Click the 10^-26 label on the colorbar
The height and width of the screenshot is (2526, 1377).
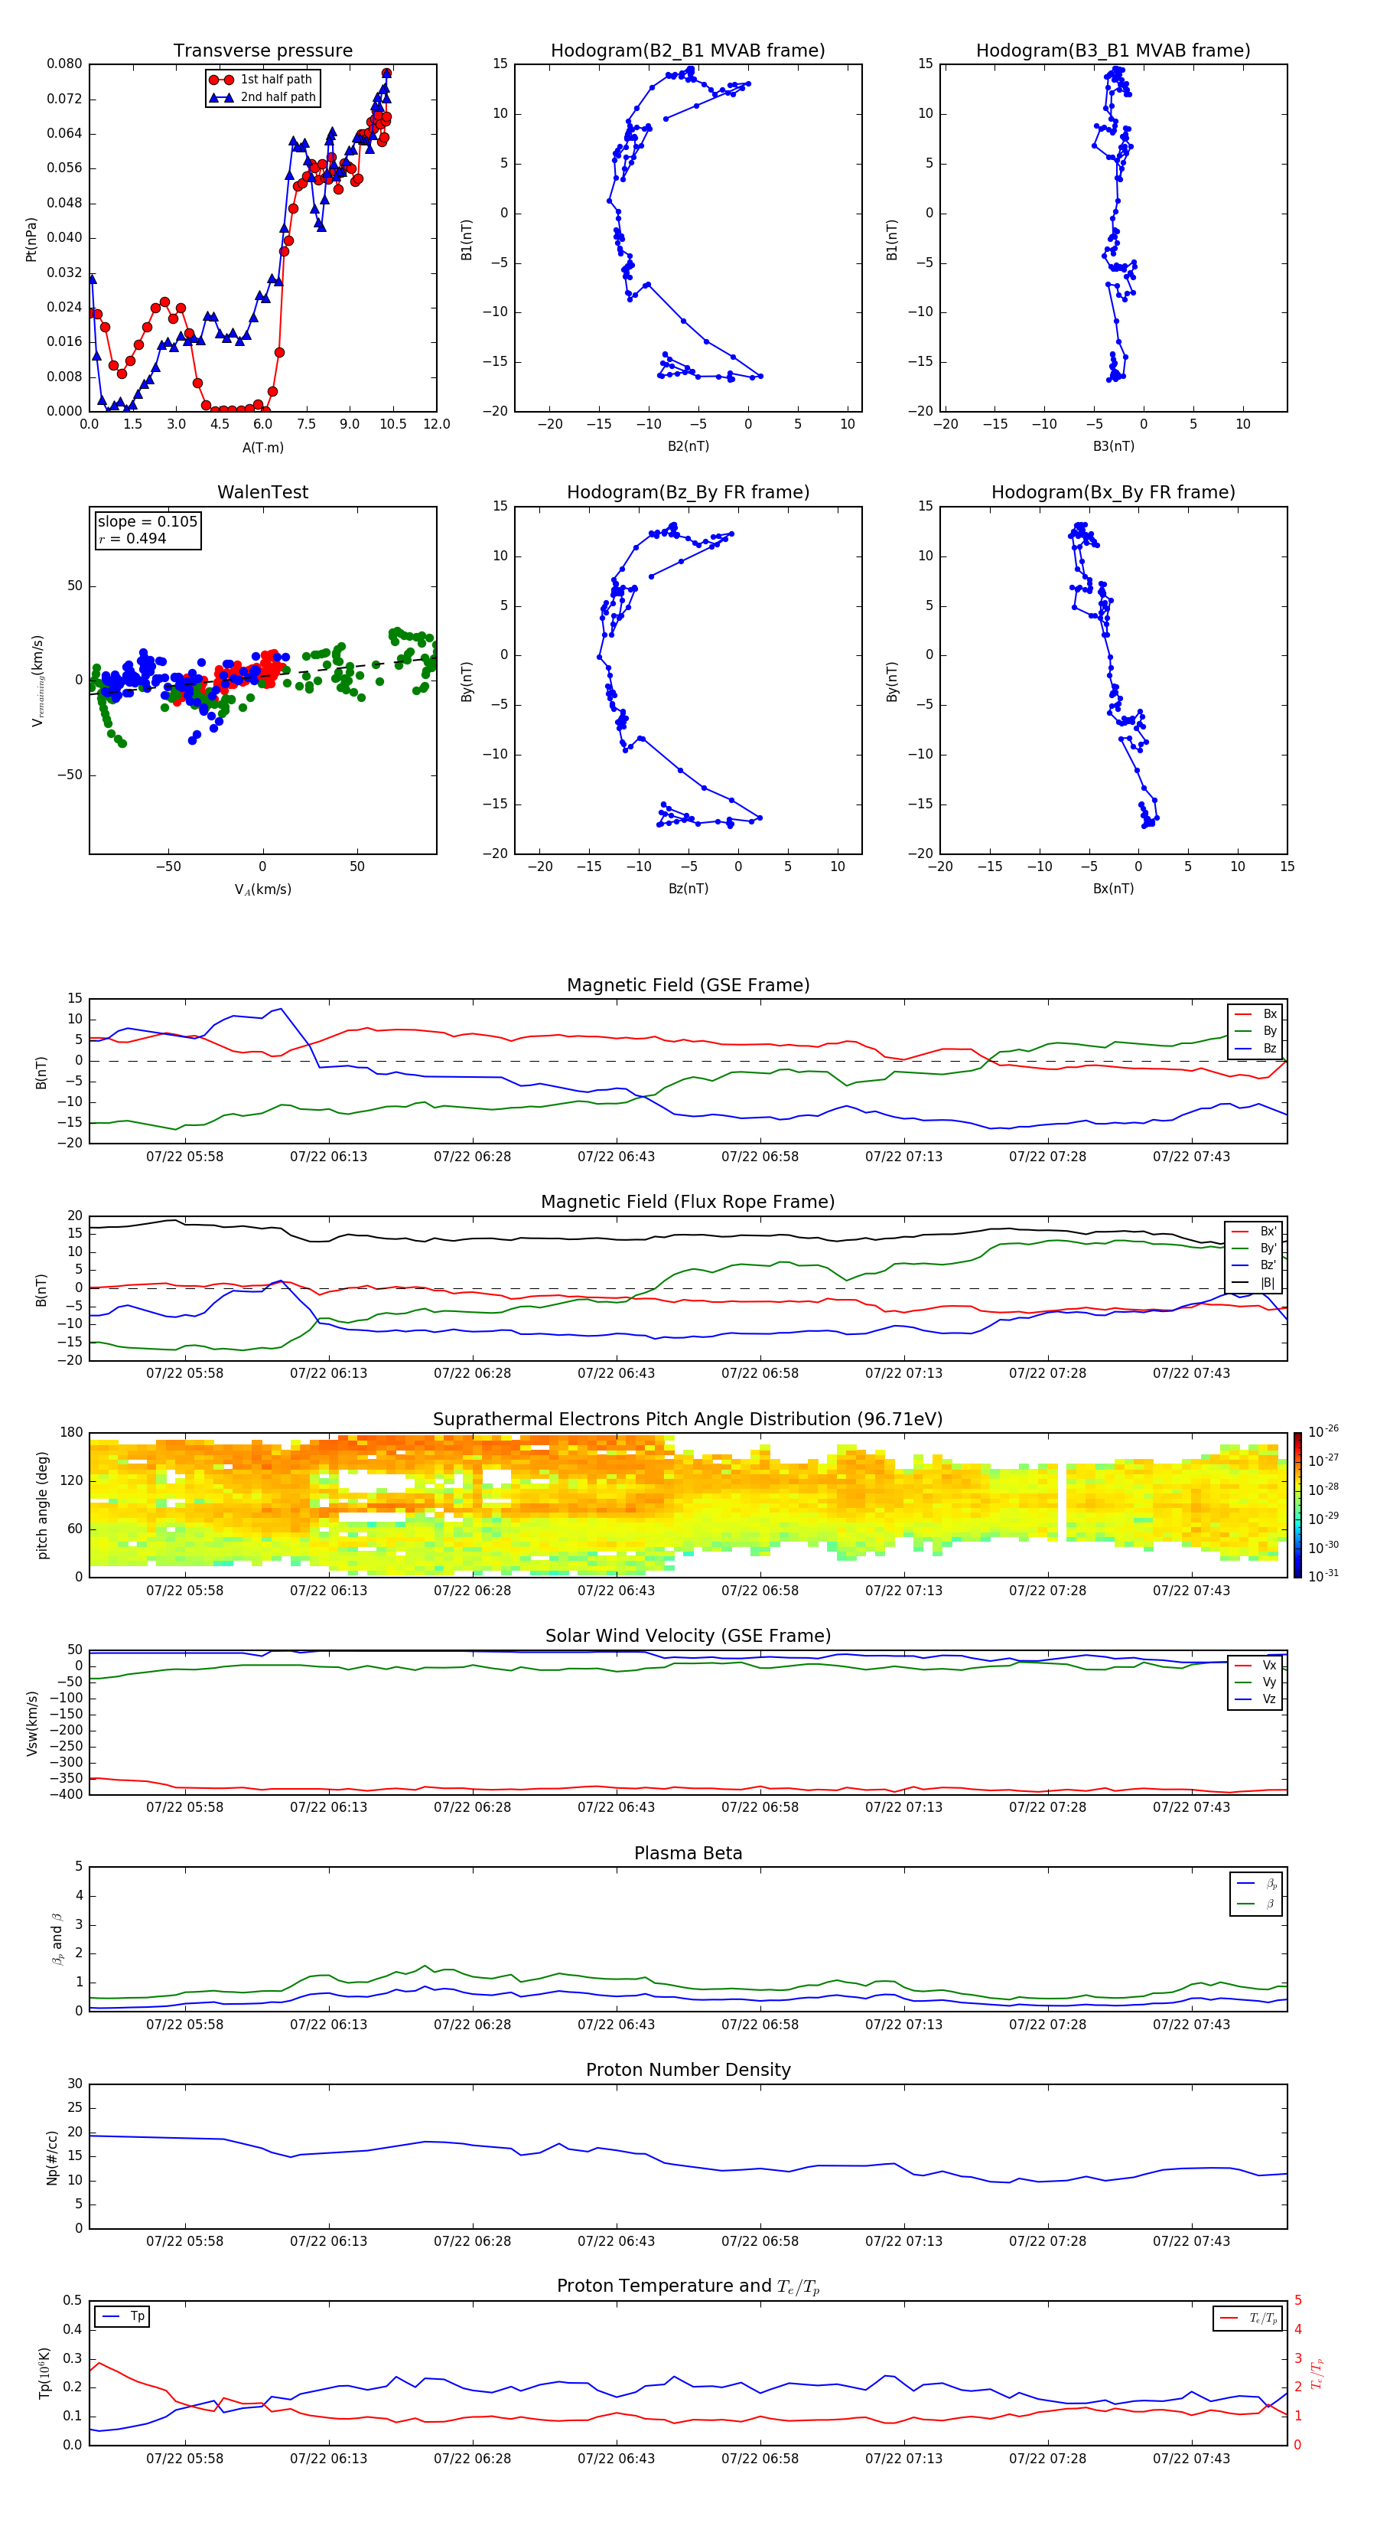pos(1323,1431)
